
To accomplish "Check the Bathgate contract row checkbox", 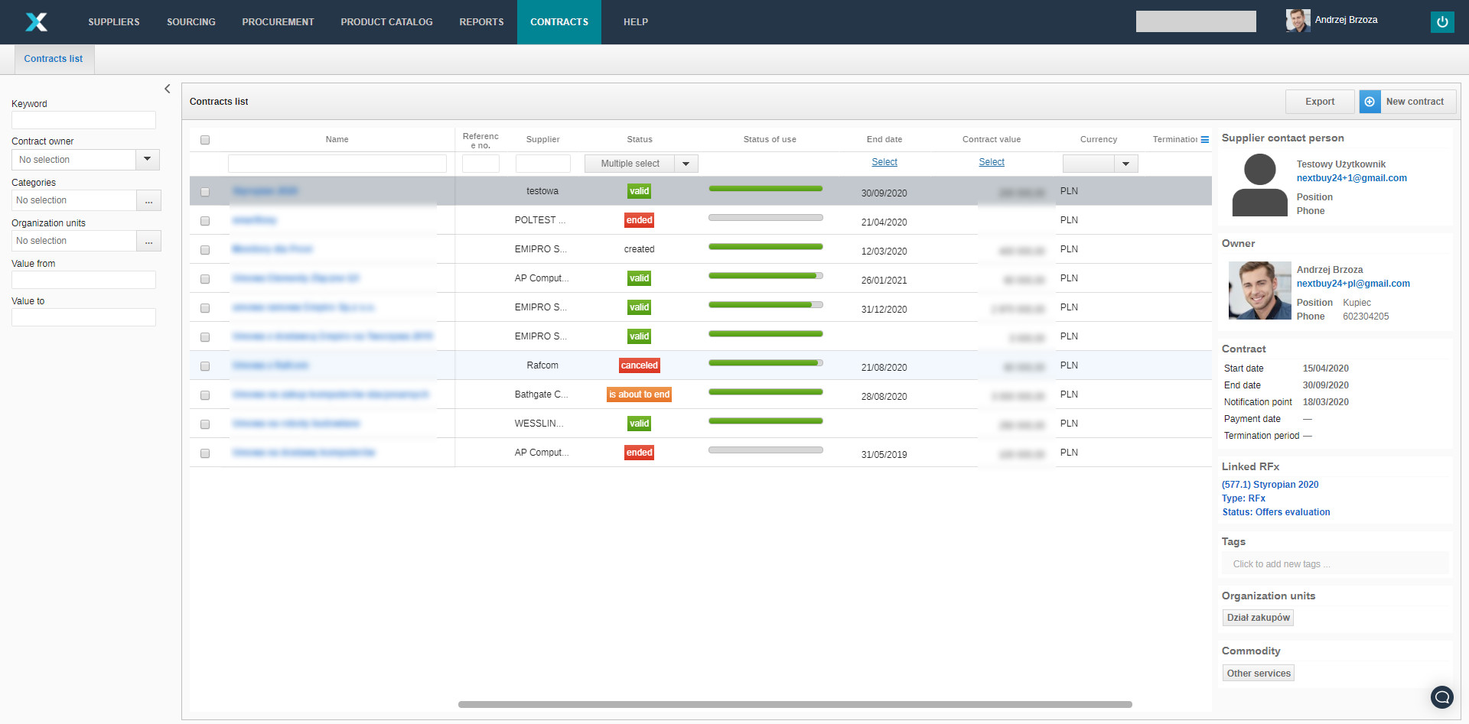I will [x=205, y=395].
